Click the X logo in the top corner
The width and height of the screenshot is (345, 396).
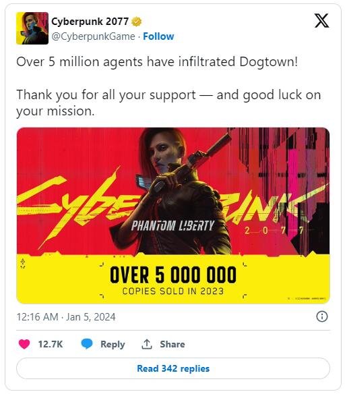321,20
